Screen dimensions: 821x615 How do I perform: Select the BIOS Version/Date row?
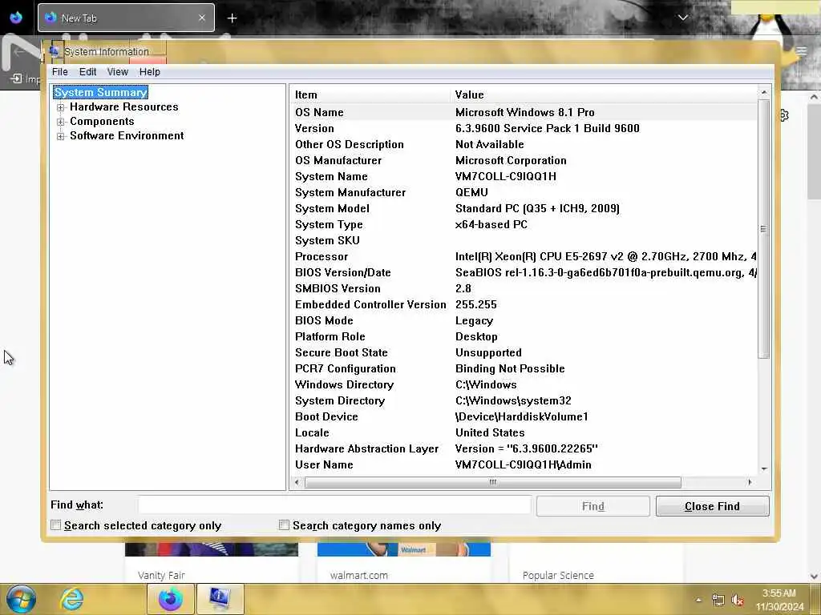click(x=524, y=272)
